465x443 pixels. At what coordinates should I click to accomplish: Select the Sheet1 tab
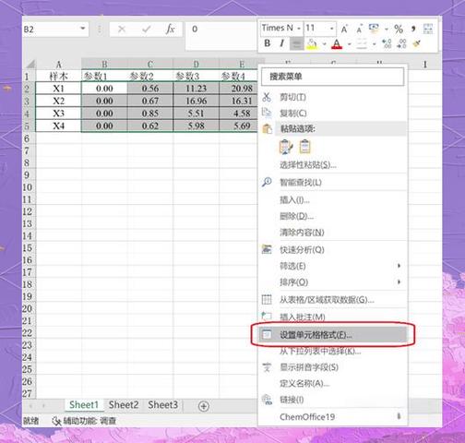pyautogui.click(x=84, y=404)
